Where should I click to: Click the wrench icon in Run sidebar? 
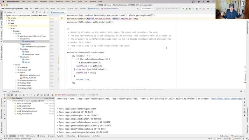(x=4, y=102)
